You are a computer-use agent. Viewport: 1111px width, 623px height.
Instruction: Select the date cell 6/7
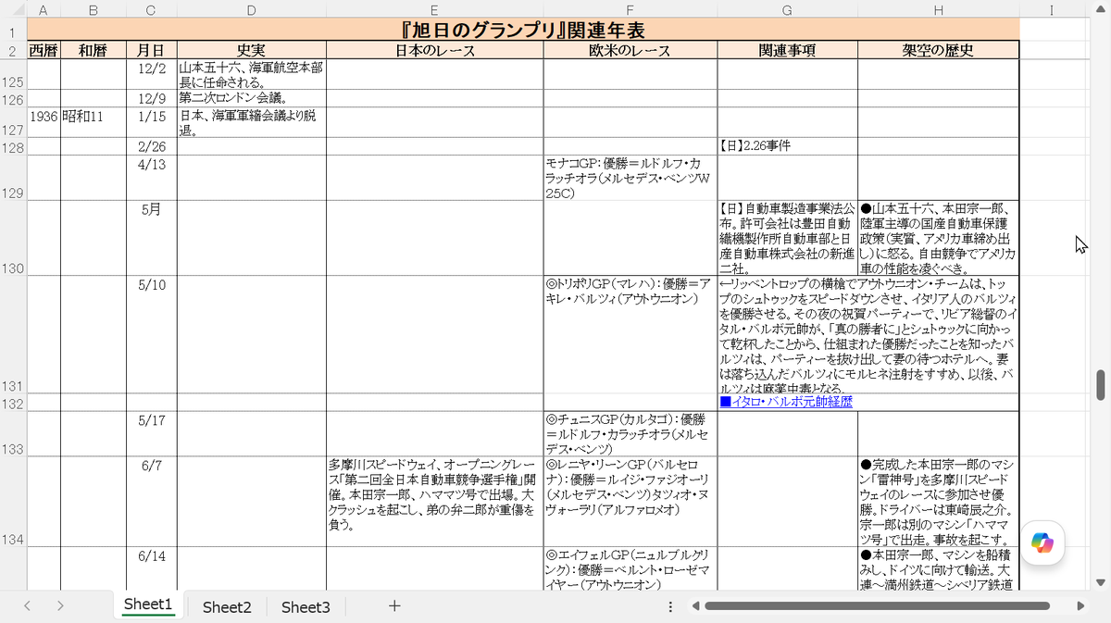152,501
